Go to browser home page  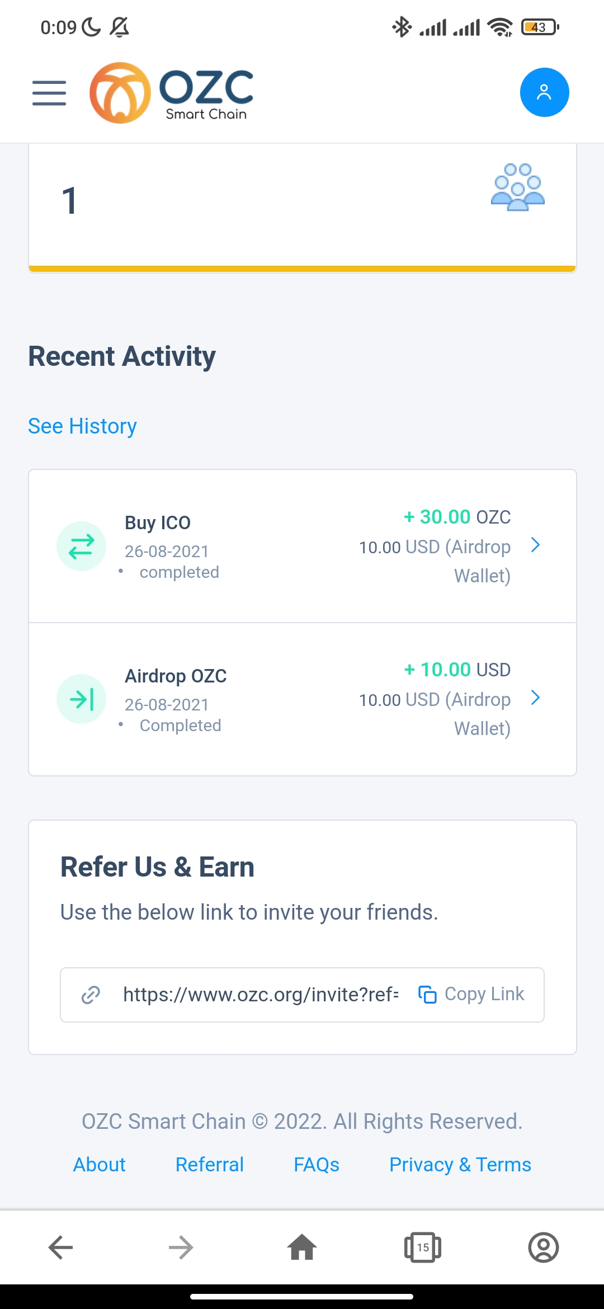[302, 1247]
